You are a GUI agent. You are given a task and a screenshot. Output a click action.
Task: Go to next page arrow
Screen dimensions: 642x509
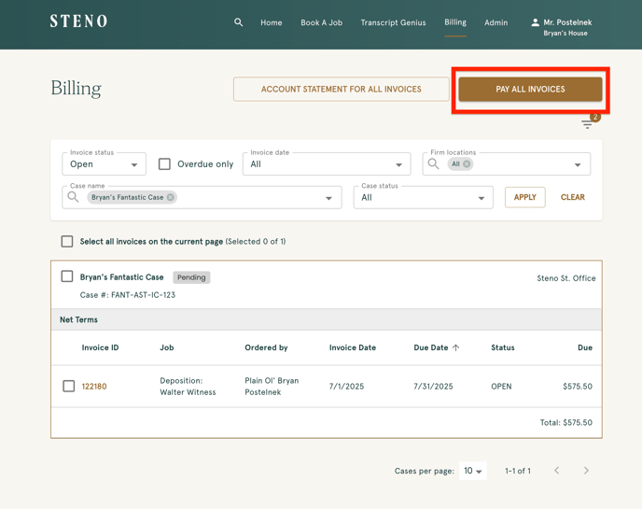tap(586, 471)
